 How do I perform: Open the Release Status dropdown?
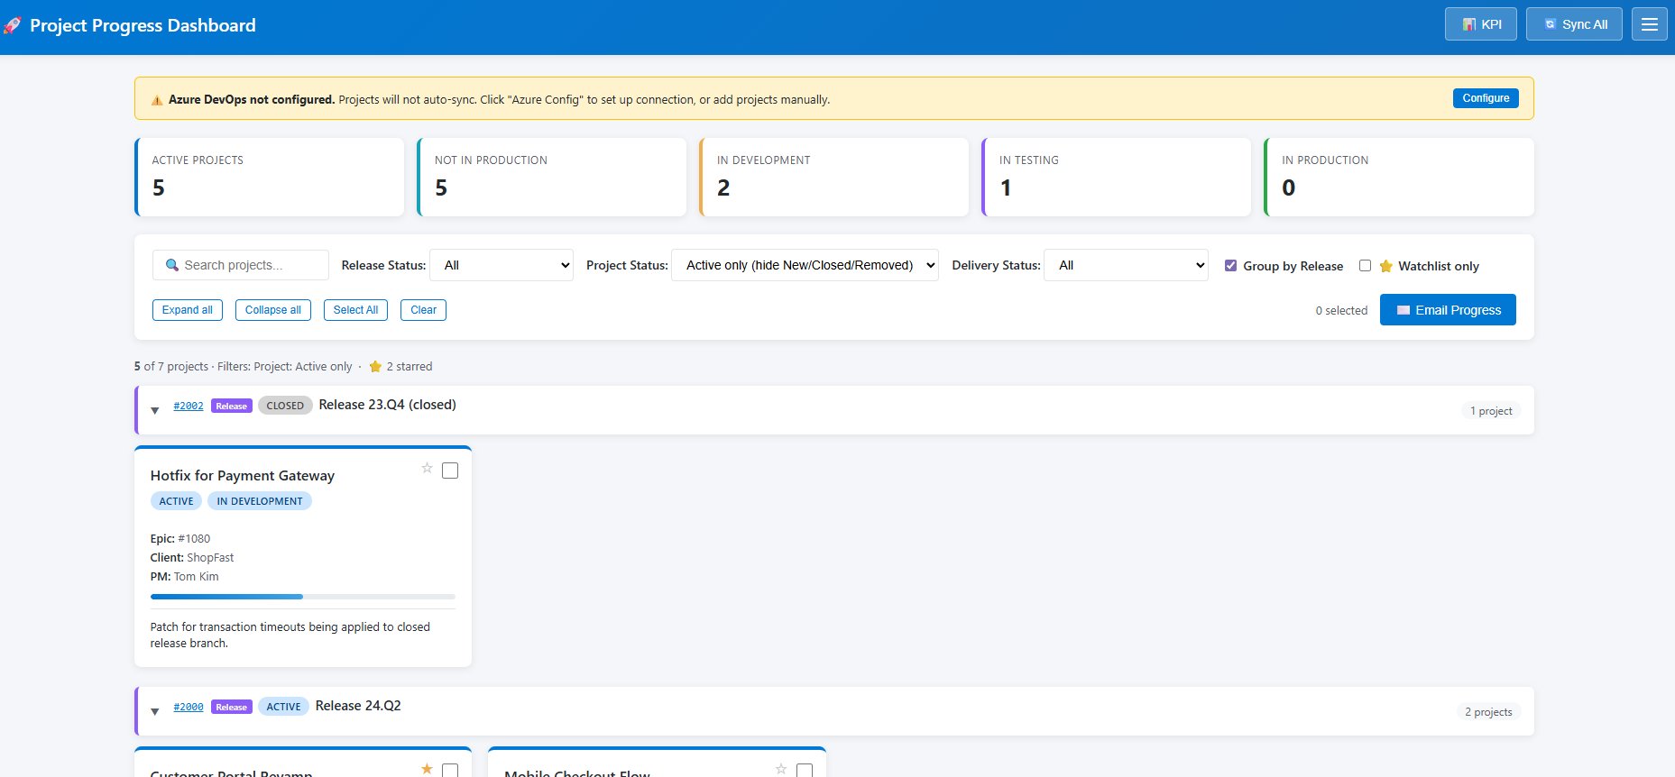click(x=502, y=265)
